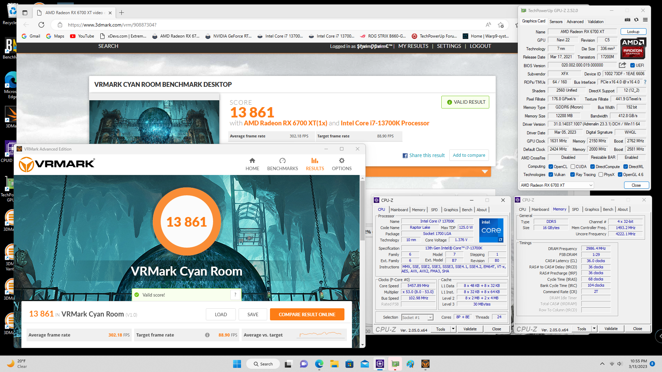Click GPU-Z screenshot camera icon

(x=628, y=20)
